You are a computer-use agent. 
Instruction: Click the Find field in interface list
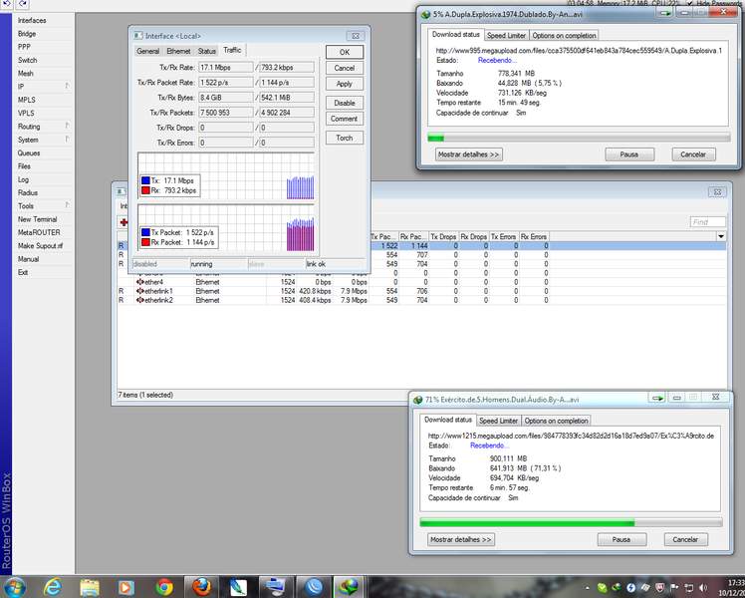(708, 222)
